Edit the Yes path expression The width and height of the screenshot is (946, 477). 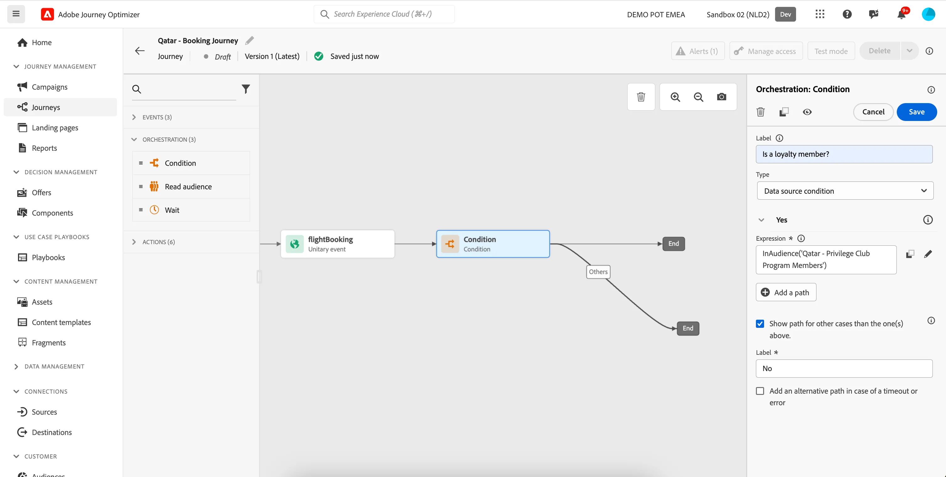(x=928, y=254)
